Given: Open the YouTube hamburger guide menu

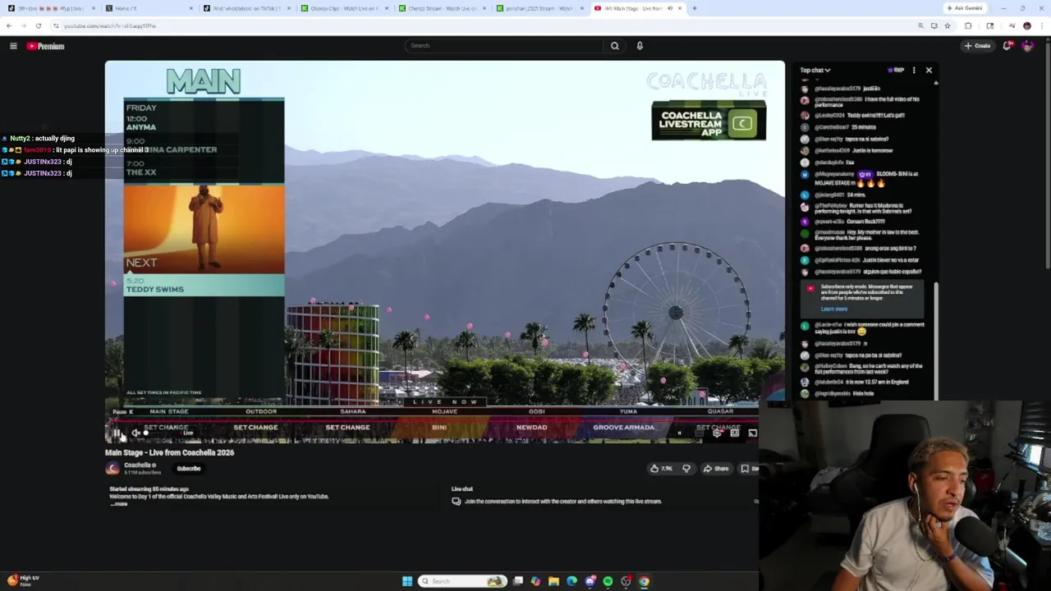Looking at the screenshot, I should coord(13,46).
